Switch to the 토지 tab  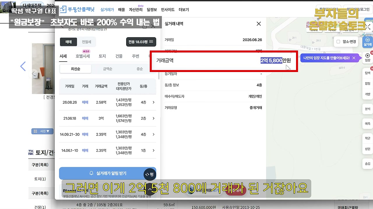click(x=102, y=56)
